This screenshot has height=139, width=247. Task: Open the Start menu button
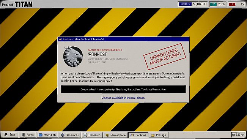click(10, 135)
